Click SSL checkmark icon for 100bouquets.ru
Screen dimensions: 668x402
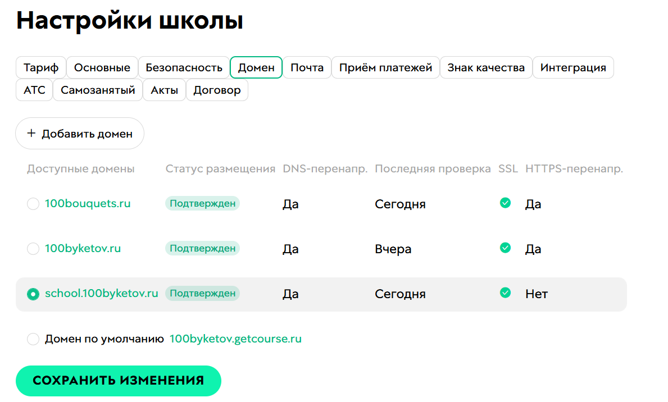[x=505, y=203]
